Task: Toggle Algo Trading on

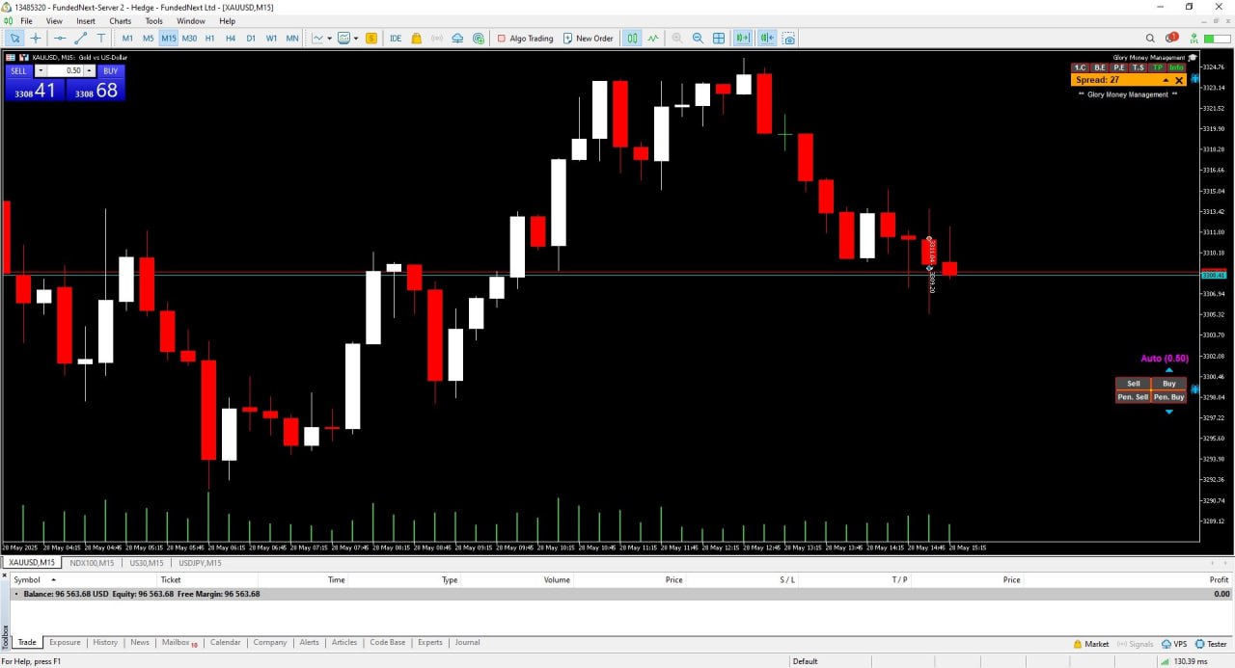Action: (525, 39)
